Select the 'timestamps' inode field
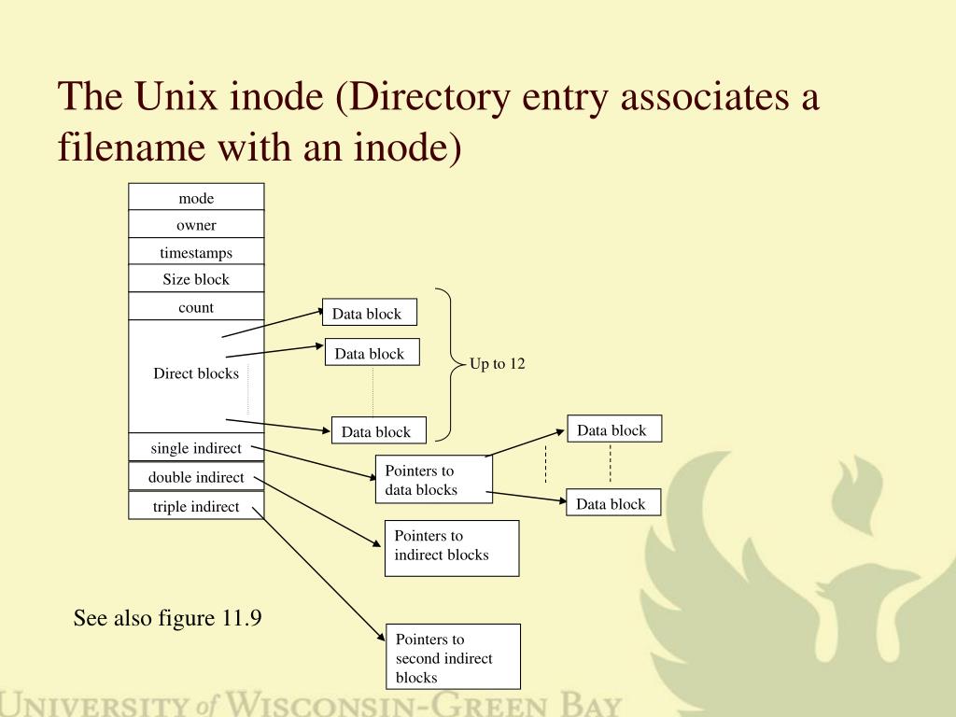The height and width of the screenshot is (717, 956). 196,252
